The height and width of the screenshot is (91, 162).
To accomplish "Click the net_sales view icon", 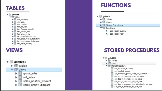I will pos(20,77).
